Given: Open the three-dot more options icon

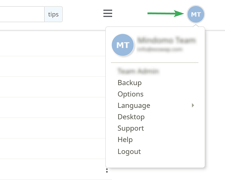Looking at the screenshot, I should 107,170.
